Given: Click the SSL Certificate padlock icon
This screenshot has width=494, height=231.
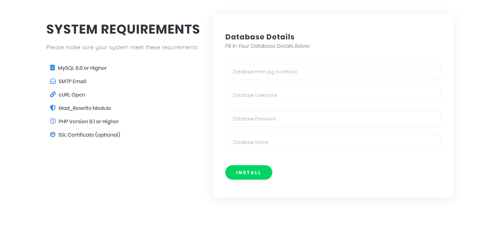Looking at the screenshot, I should (x=53, y=134).
